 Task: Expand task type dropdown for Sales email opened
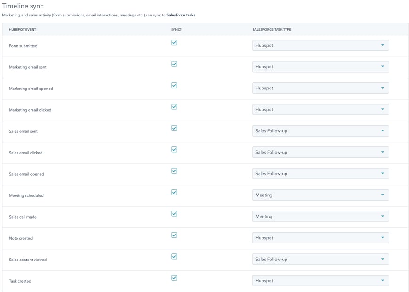320,173
